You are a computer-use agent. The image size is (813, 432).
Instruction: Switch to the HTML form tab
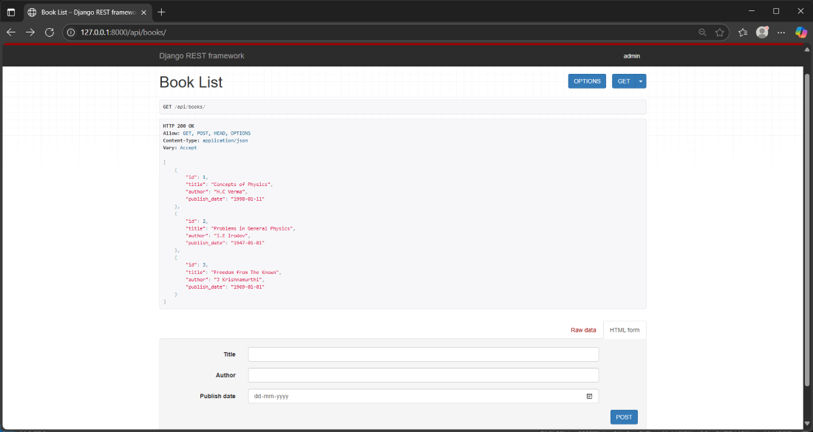(x=625, y=330)
